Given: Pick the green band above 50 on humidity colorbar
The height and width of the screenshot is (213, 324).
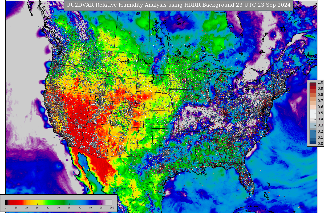Looking at the screenshot, I should click(x=59, y=202).
